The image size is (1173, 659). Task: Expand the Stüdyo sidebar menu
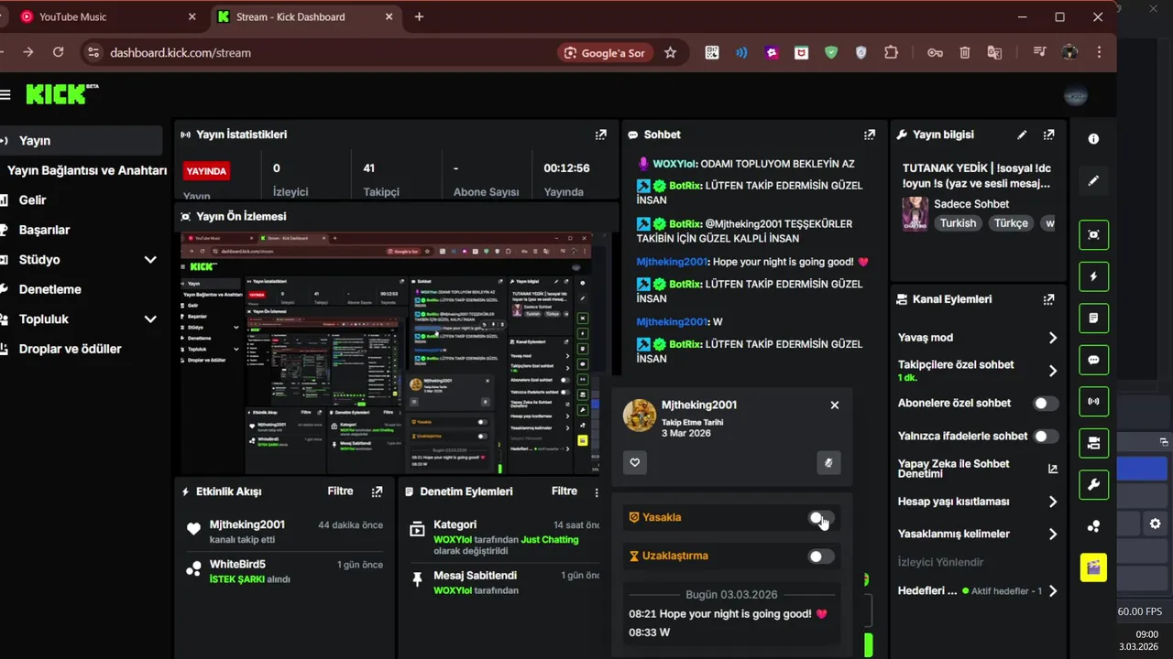point(150,260)
